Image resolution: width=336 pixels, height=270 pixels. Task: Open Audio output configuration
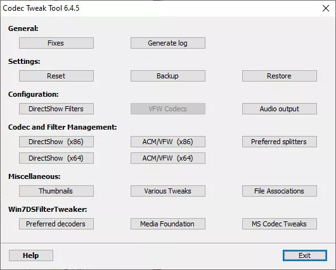pos(280,109)
